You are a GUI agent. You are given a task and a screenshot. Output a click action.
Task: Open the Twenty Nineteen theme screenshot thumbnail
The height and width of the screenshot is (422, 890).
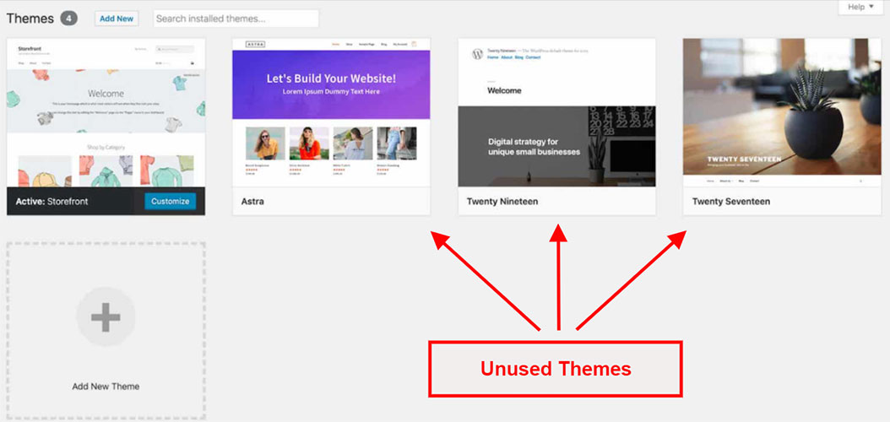(556, 113)
